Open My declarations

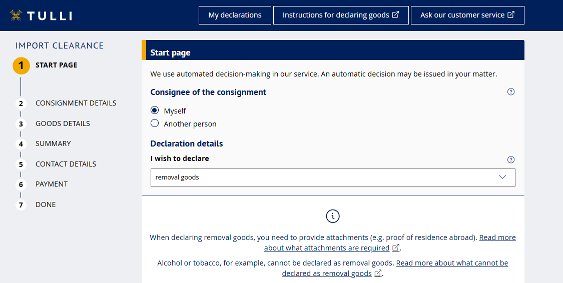coord(235,15)
